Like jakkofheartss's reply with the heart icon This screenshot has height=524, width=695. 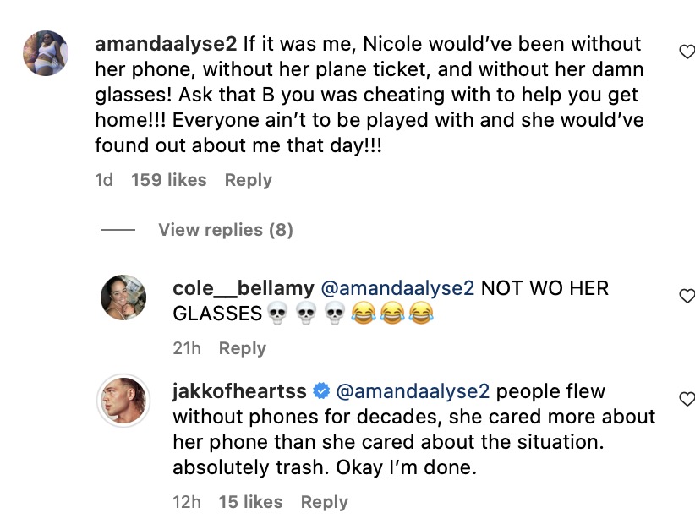pyautogui.click(x=687, y=399)
